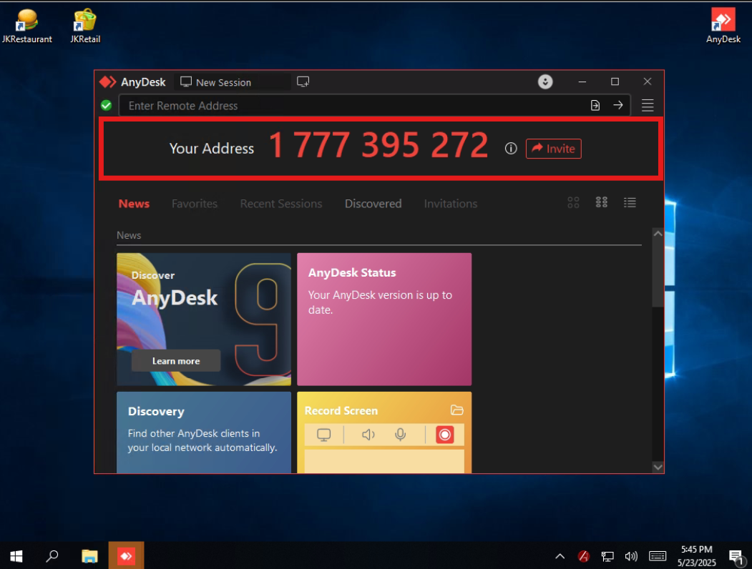This screenshot has height=569, width=752.
Task: Open File Explorer from the taskbar
Action: pos(89,555)
